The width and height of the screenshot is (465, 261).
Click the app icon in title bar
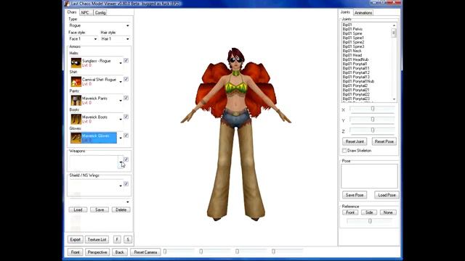67,4
